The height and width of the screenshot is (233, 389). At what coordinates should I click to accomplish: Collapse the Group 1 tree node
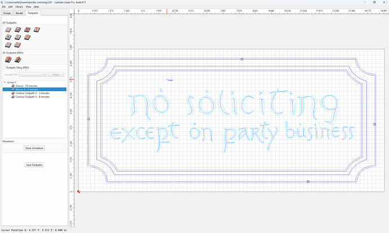coord(5,82)
